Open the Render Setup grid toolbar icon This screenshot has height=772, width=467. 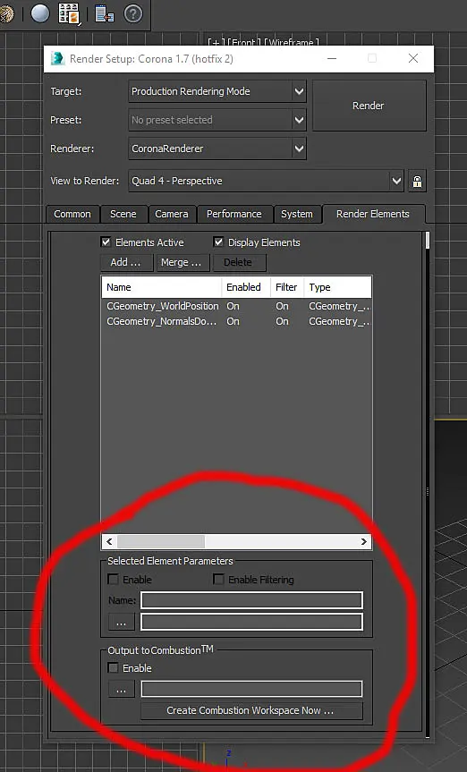[69, 13]
